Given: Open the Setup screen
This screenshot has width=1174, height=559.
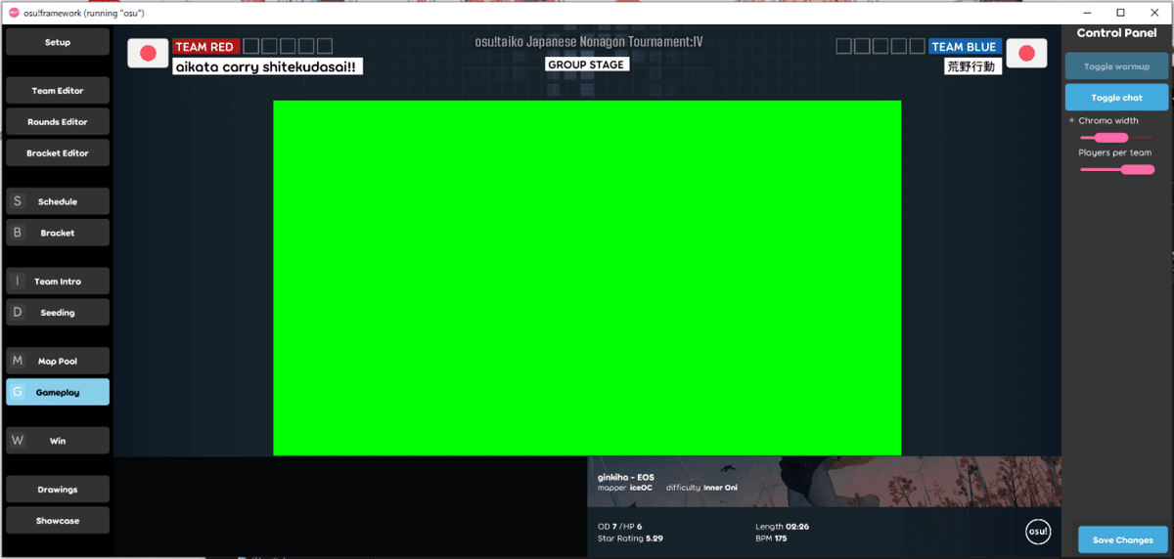Looking at the screenshot, I should pos(58,42).
